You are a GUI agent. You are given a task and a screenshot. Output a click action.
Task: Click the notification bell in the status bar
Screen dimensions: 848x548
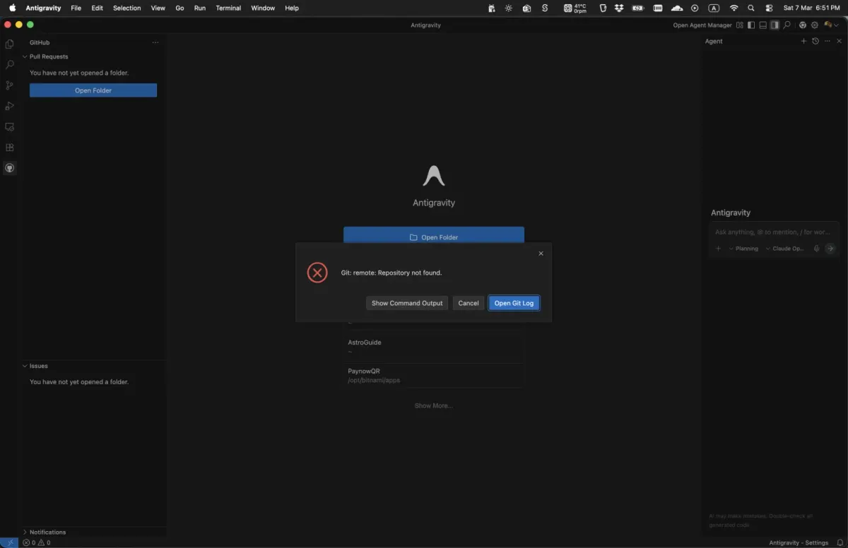point(840,542)
